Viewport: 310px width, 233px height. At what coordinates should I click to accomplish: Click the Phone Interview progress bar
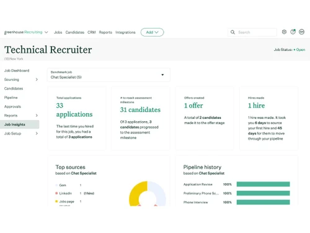pyautogui.click(x=263, y=202)
